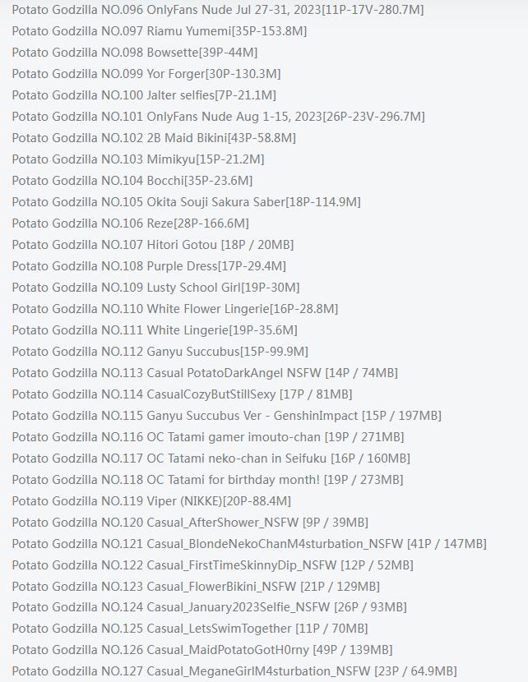Open the NO.100 Jalter selfies entry

coord(144,94)
